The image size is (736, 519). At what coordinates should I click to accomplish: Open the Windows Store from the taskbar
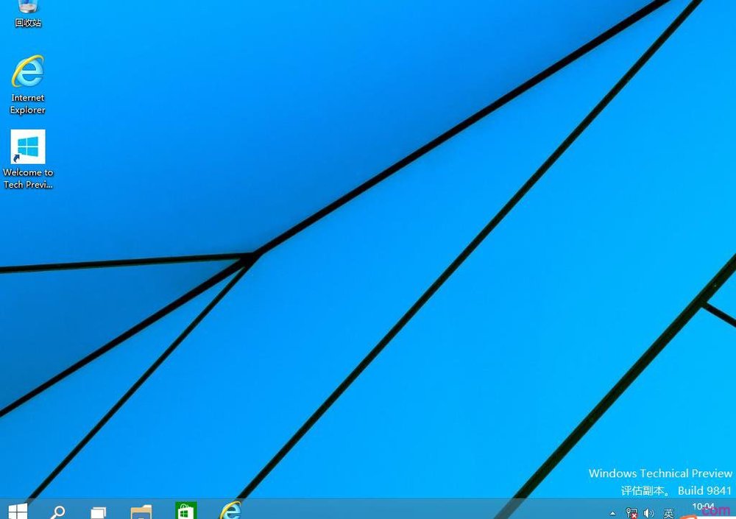click(x=185, y=511)
